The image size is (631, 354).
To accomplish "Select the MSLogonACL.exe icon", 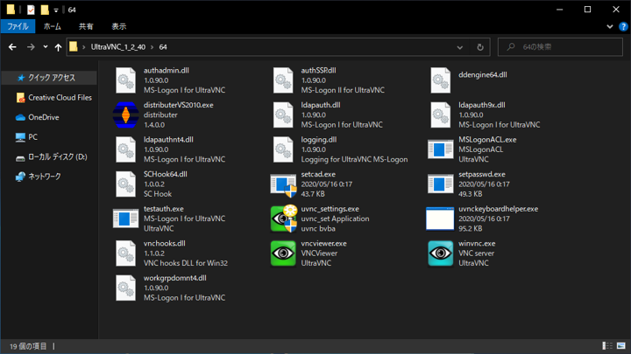I will tap(440, 149).
